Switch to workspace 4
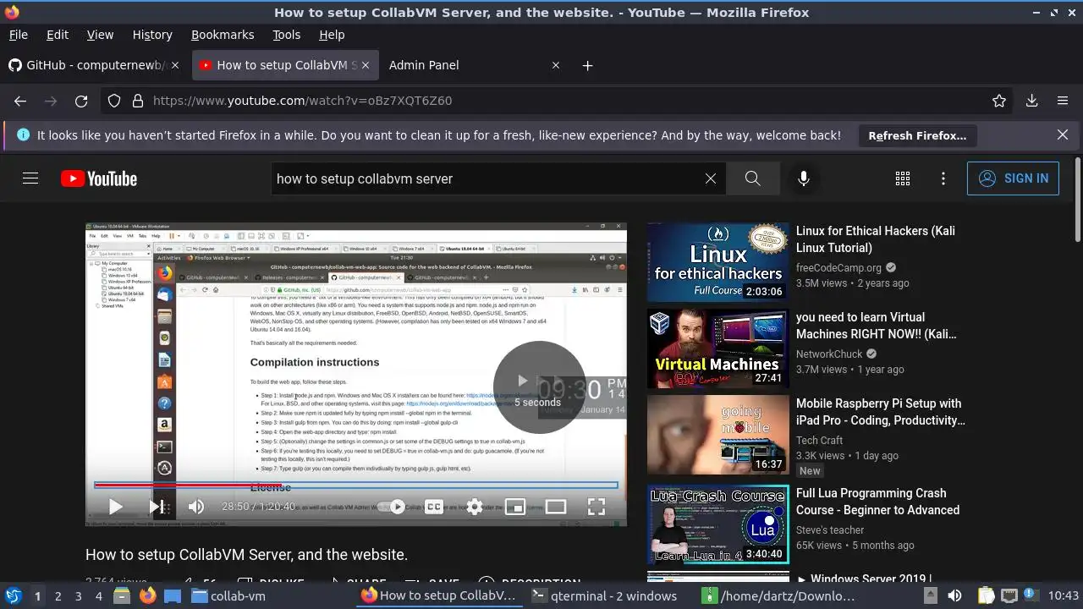The image size is (1083, 609). [98, 596]
